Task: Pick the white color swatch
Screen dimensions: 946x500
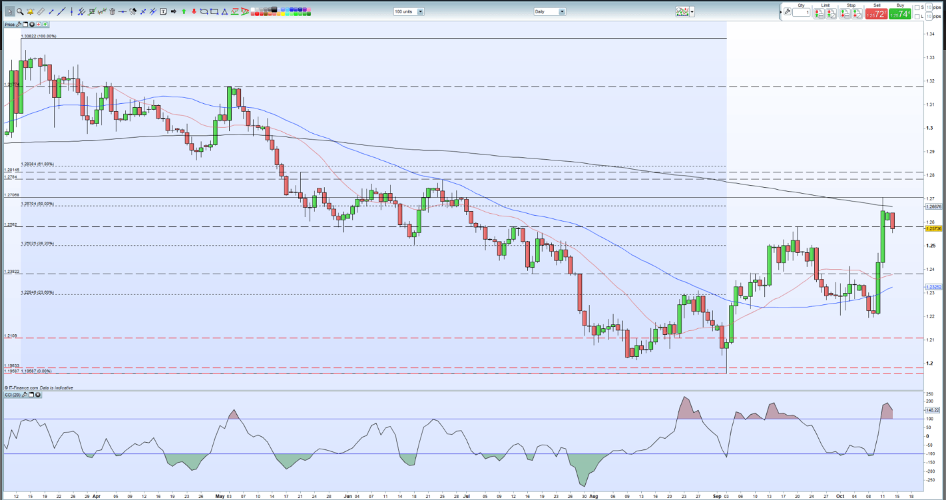Action: click(x=253, y=9)
